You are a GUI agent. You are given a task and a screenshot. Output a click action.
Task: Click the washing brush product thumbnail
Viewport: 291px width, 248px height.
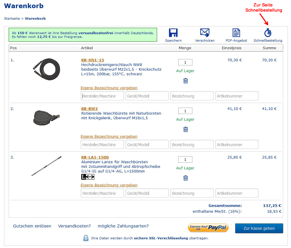[46, 117]
